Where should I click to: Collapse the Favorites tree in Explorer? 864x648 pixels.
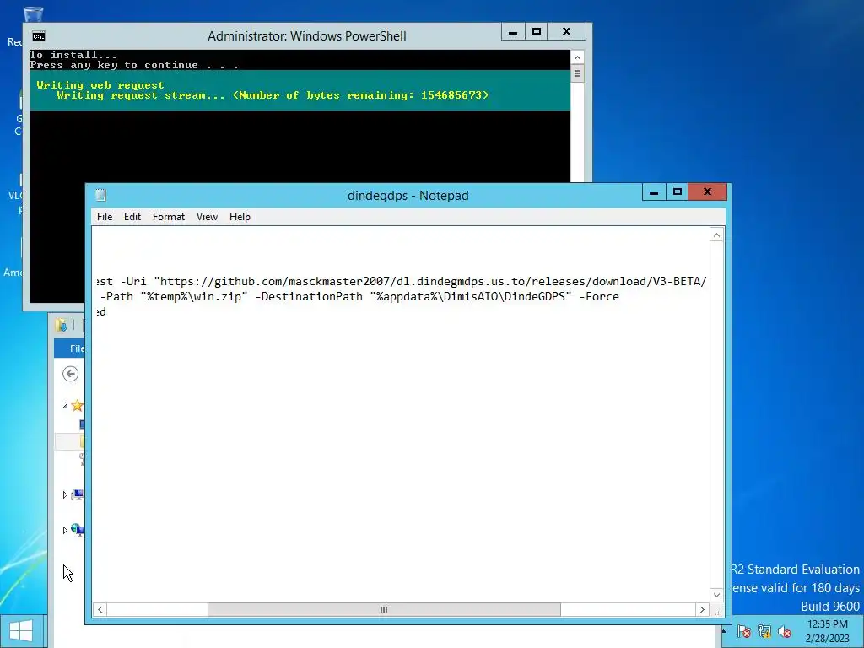pyautogui.click(x=65, y=406)
